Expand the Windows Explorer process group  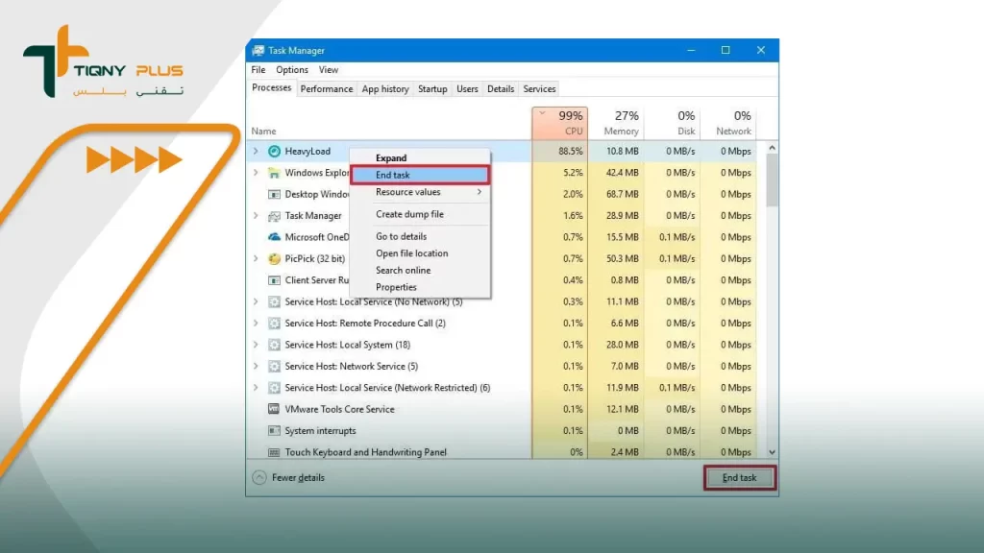pyautogui.click(x=256, y=173)
